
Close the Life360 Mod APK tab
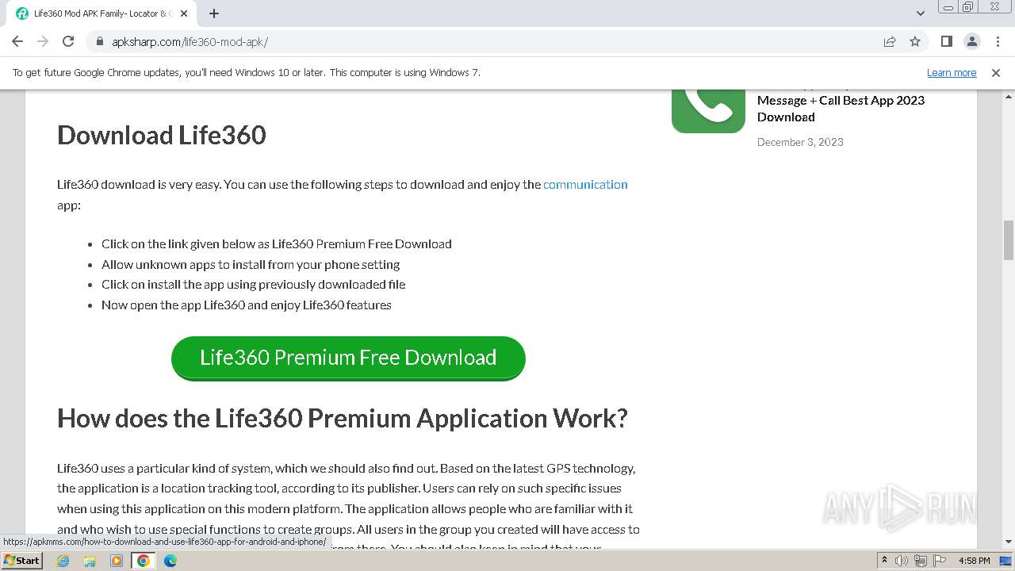coord(184,13)
